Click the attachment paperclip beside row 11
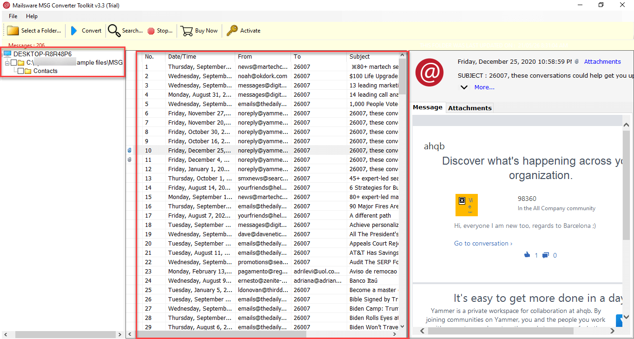 pyautogui.click(x=129, y=160)
